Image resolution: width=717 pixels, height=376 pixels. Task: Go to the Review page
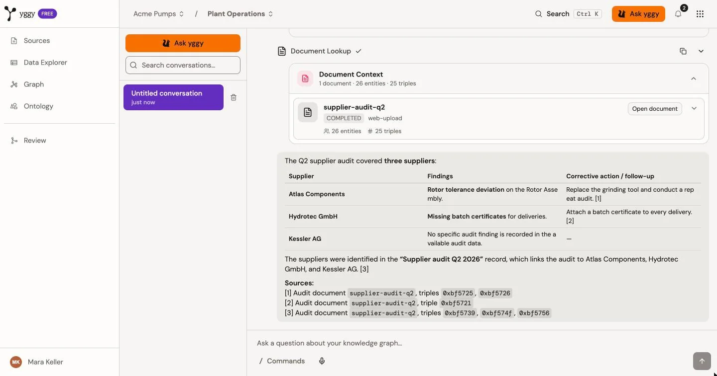coord(59,141)
